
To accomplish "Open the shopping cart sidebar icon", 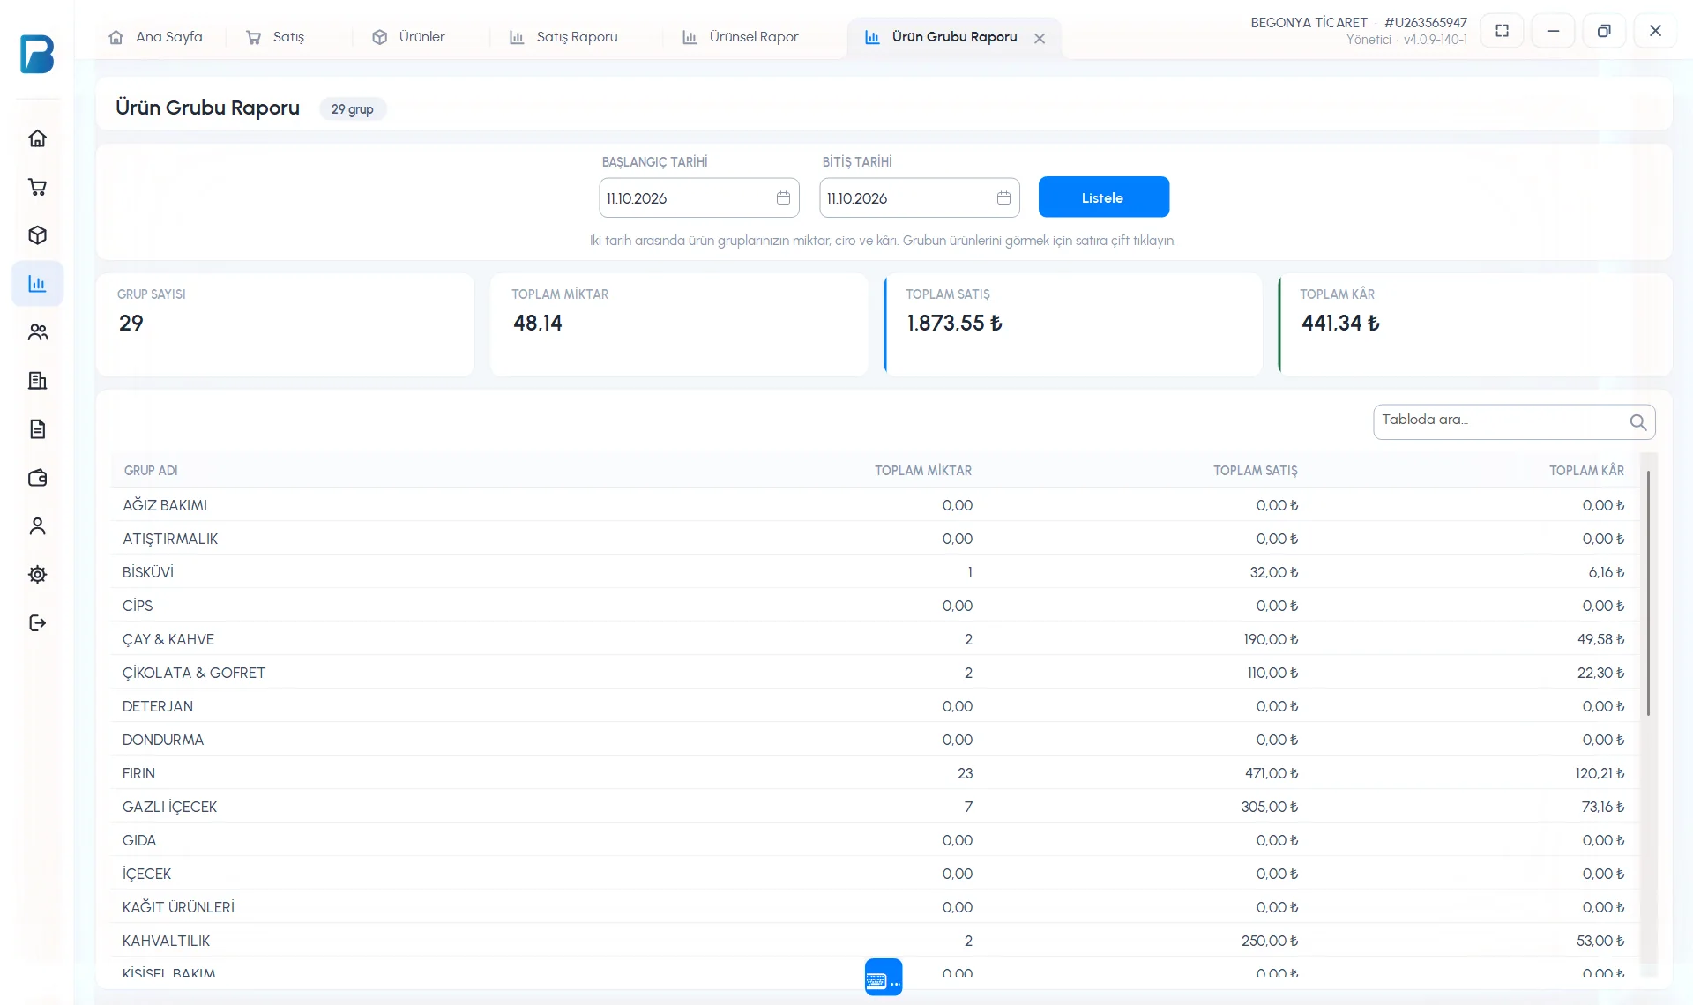I will point(37,187).
